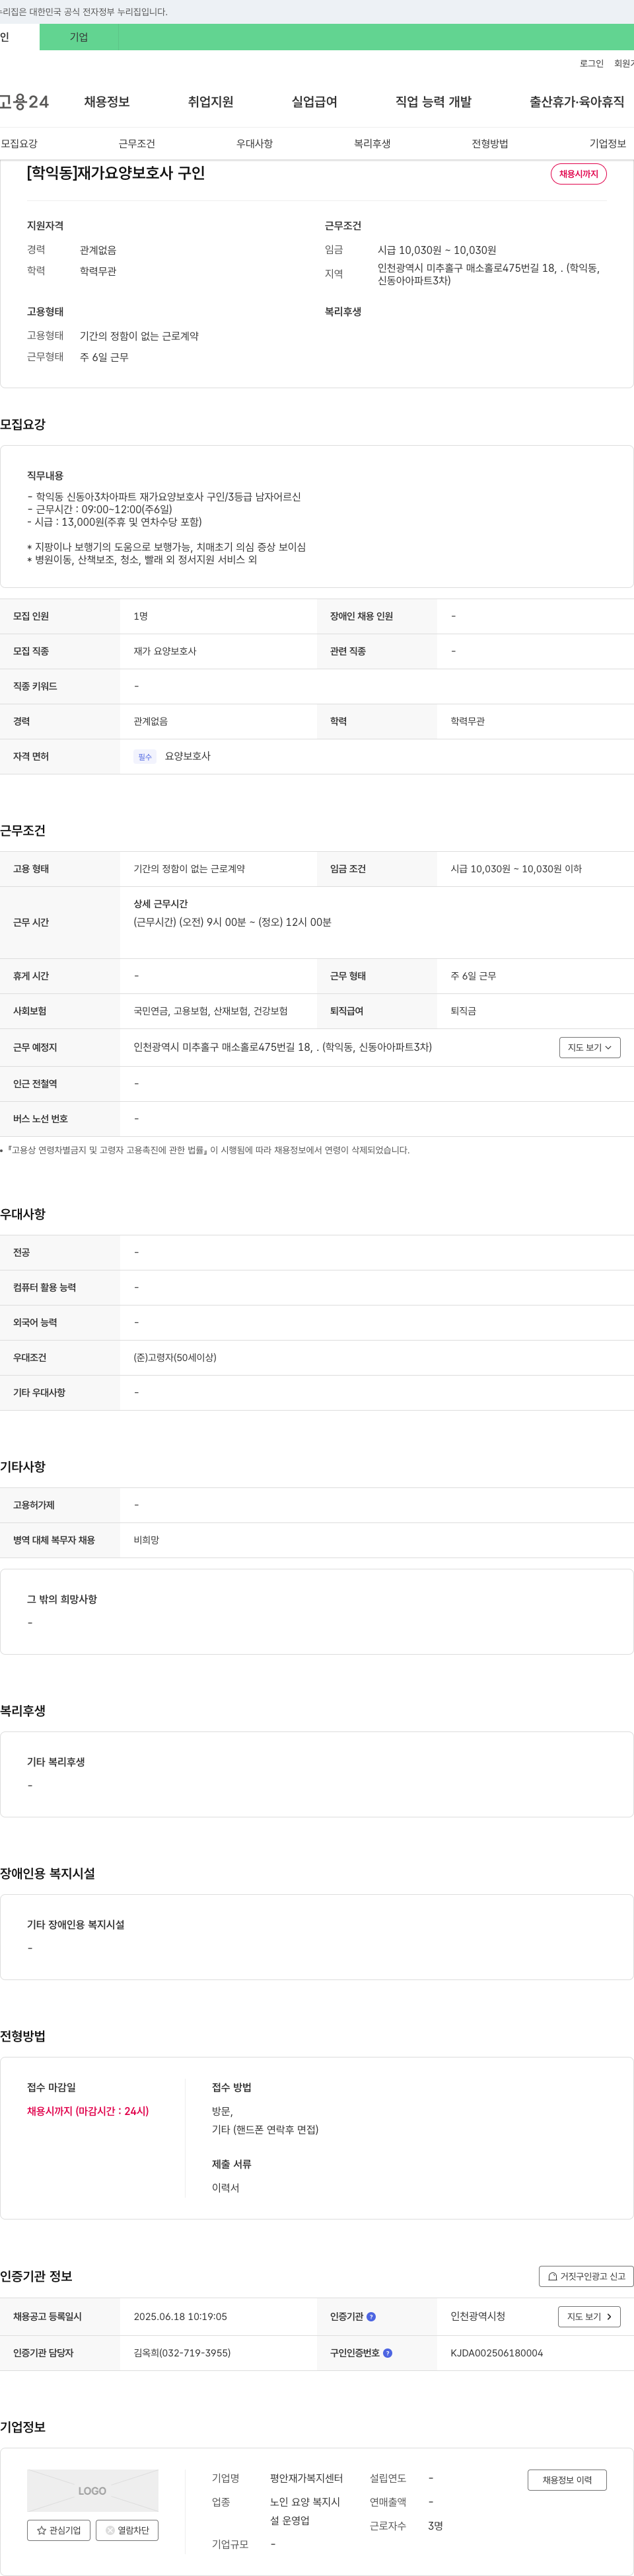Click the 비희망 military service value
The width and height of the screenshot is (634, 2576).
click(x=146, y=1540)
